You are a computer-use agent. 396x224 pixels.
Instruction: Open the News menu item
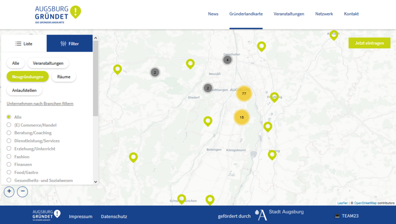[x=213, y=14]
